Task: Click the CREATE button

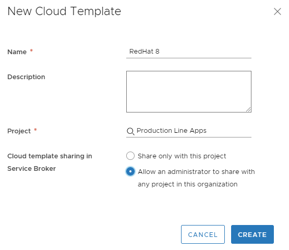Action: point(252,234)
